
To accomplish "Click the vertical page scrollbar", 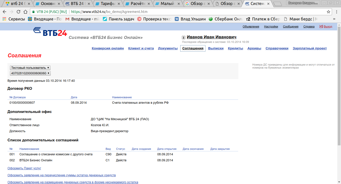I will (x=339, y=85).
